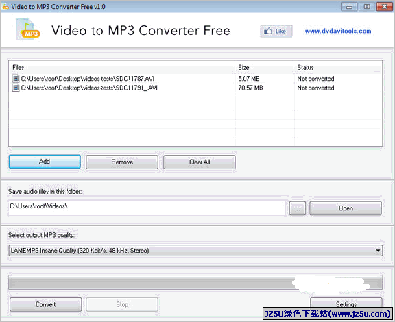Select file path ending SDC11787.AVI
Viewport: 395px width, 322px height.
pyautogui.click(x=88, y=79)
